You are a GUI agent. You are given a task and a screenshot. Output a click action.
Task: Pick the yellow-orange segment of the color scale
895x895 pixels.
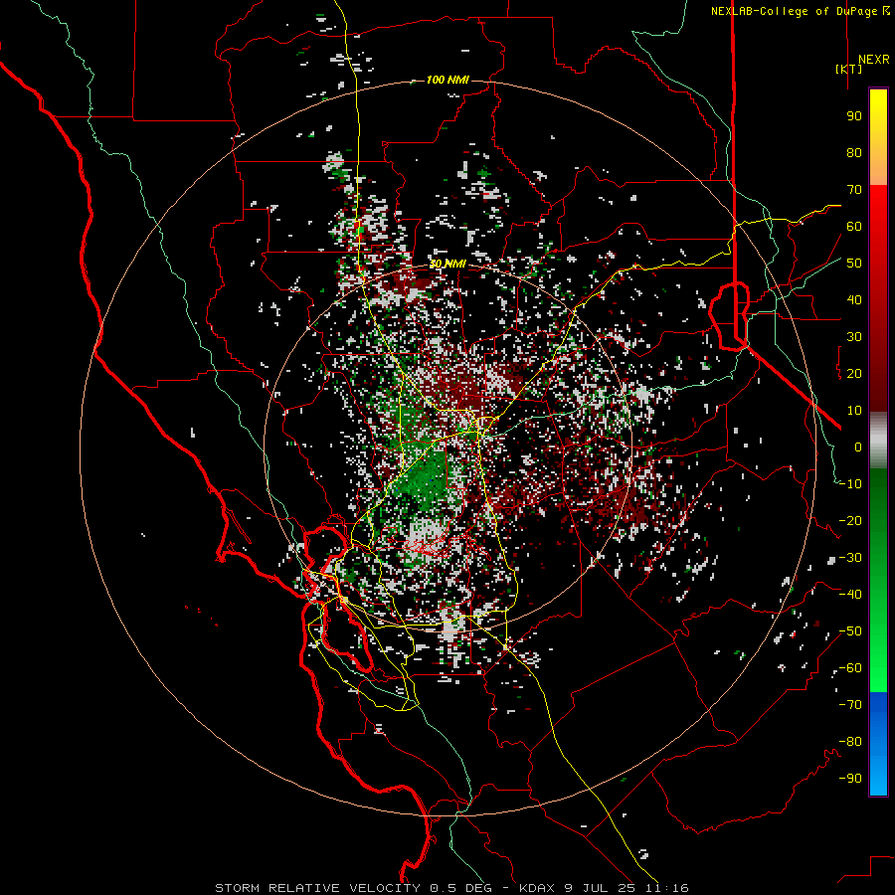[x=878, y=137]
